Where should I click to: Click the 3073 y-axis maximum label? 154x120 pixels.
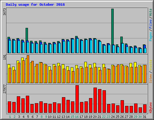click(5, 12)
